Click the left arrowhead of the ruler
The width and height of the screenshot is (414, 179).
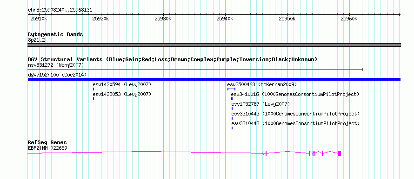pyautogui.click(x=29, y=14)
